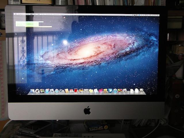Launch the Safari compass icon

tap(57, 91)
